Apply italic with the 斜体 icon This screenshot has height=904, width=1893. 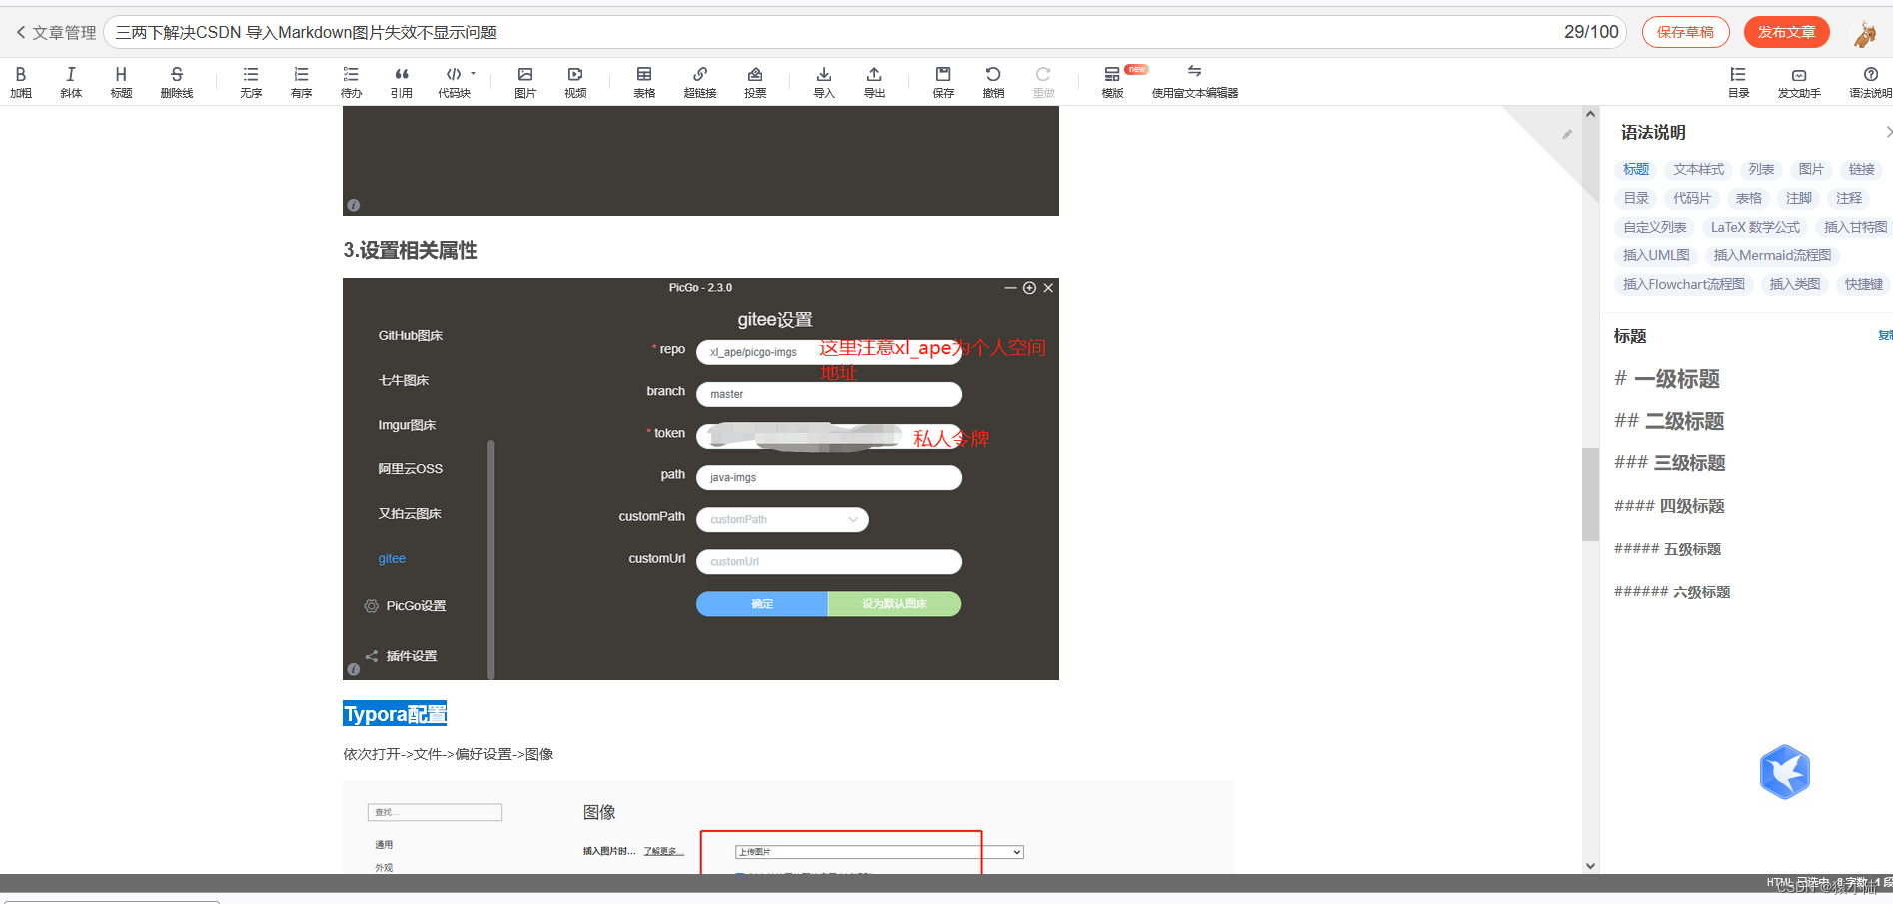[x=71, y=82]
